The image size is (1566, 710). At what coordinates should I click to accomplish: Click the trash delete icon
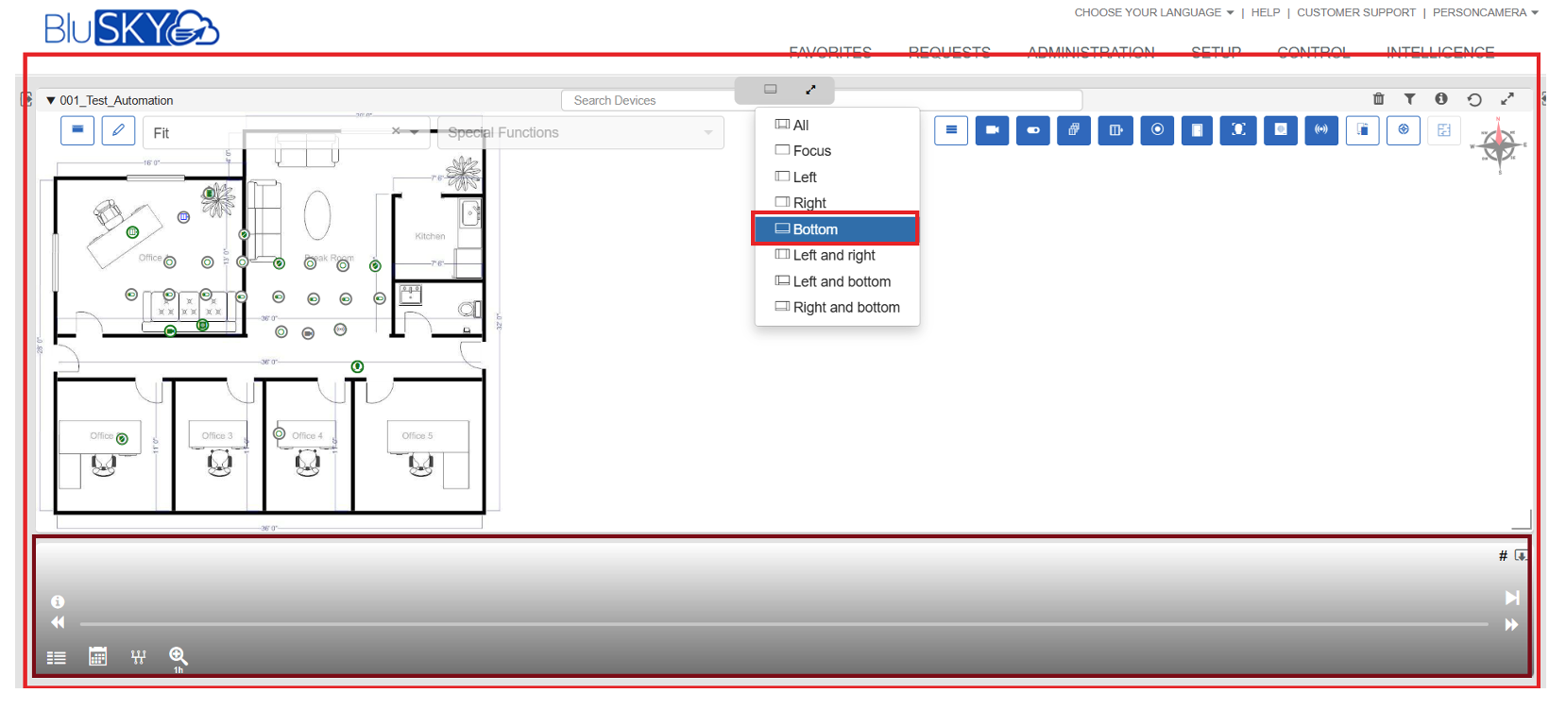(x=1378, y=99)
